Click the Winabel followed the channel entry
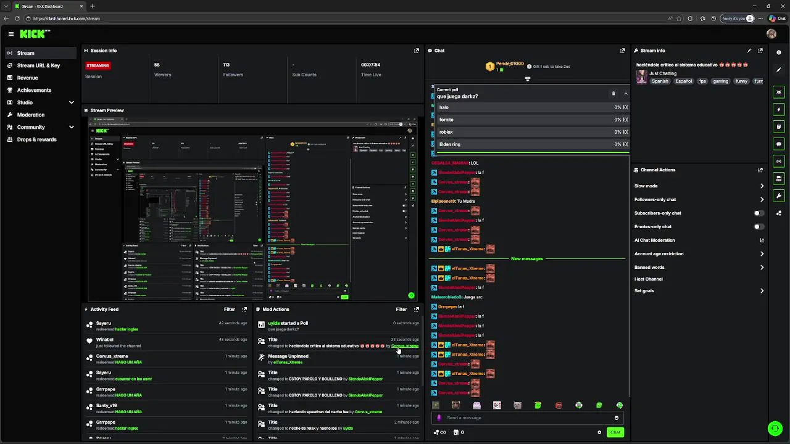The width and height of the screenshot is (790, 444). pos(167,342)
